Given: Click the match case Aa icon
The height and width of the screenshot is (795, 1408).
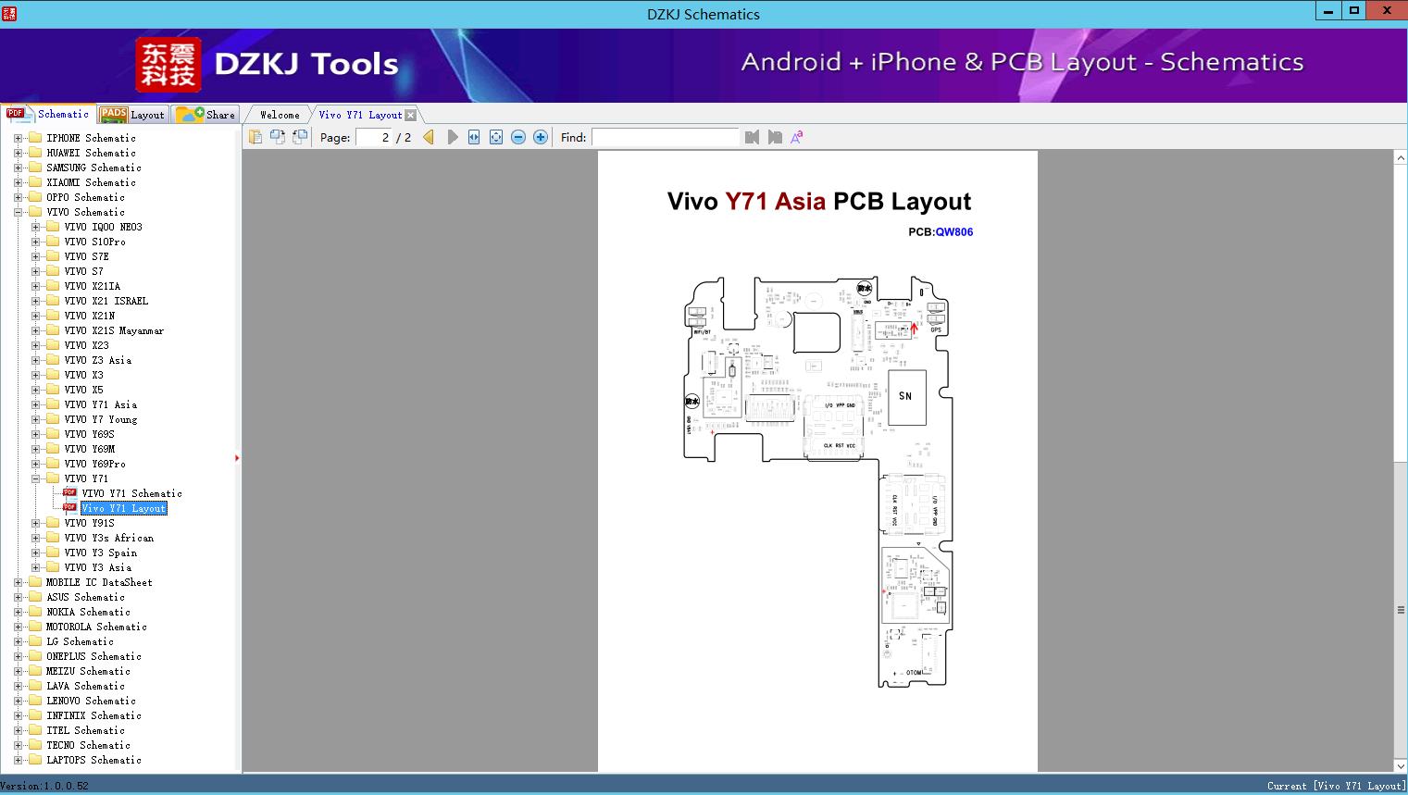Looking at the screenshot, I should 796,137.
